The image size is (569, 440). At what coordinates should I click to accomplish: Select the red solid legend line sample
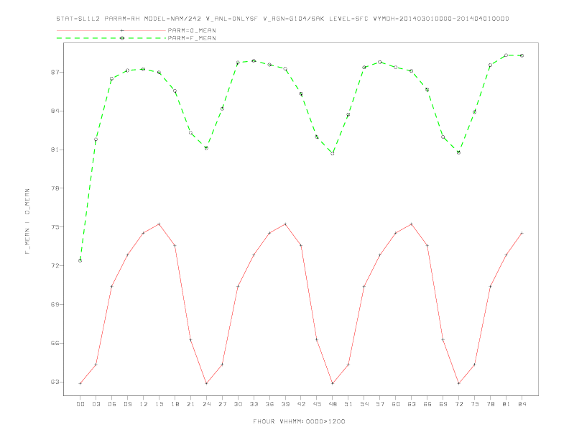tap(111, 30)
